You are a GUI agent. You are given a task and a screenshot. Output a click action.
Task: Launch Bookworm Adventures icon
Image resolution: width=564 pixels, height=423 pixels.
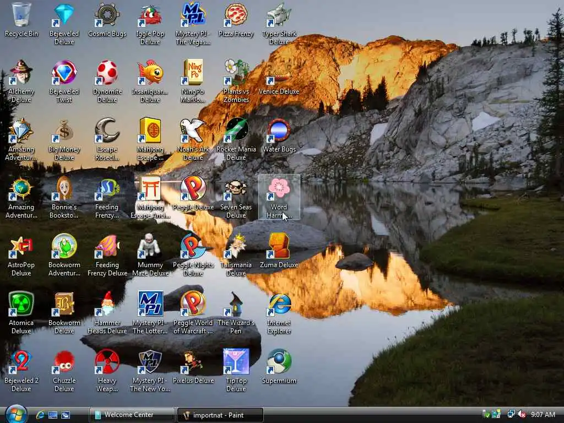click(x=64, y=255)
